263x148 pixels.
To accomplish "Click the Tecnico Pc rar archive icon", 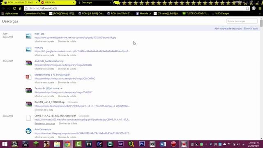I will coord(28,90).
